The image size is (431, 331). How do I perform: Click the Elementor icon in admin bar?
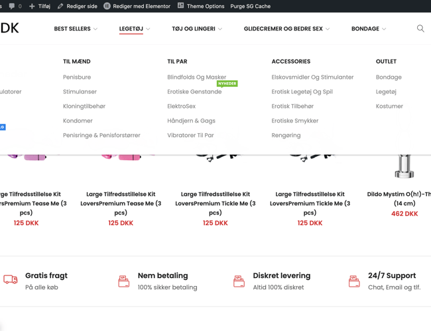click(x=107, y=6)
